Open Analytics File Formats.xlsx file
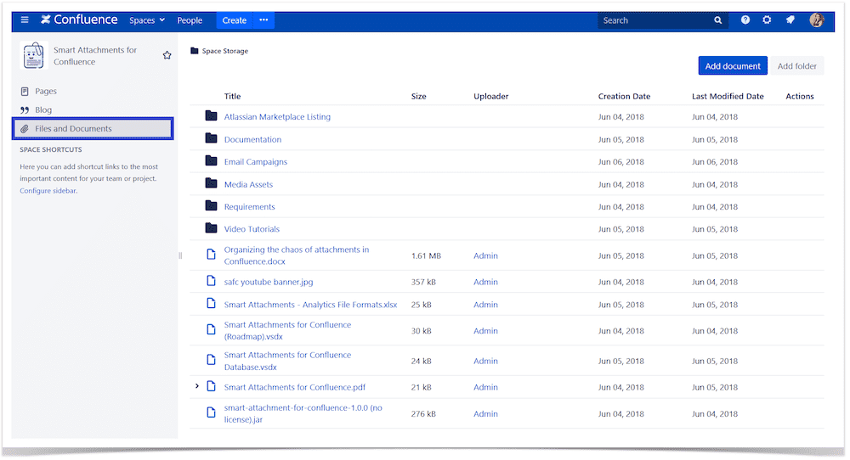This screenshot has height=460, width=850. pos(310,305)
